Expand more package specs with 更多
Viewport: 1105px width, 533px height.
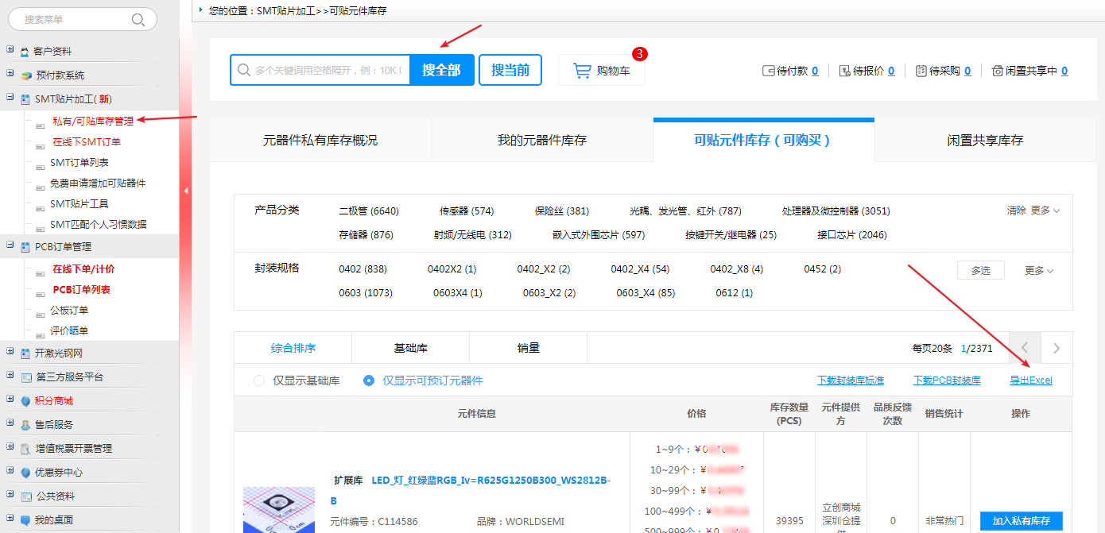point(1039,271)
